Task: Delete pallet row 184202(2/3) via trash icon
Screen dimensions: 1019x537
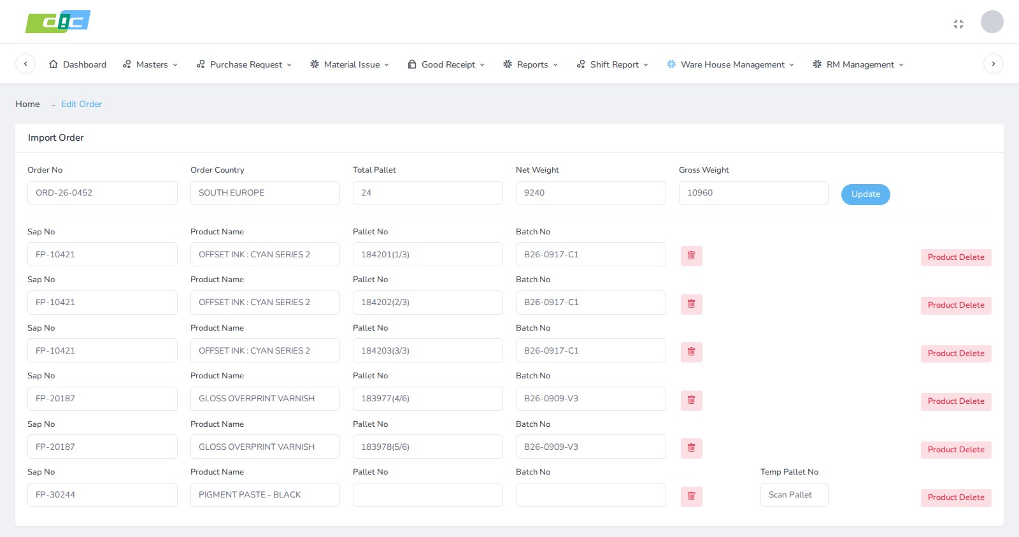Action: click(691, 304)
